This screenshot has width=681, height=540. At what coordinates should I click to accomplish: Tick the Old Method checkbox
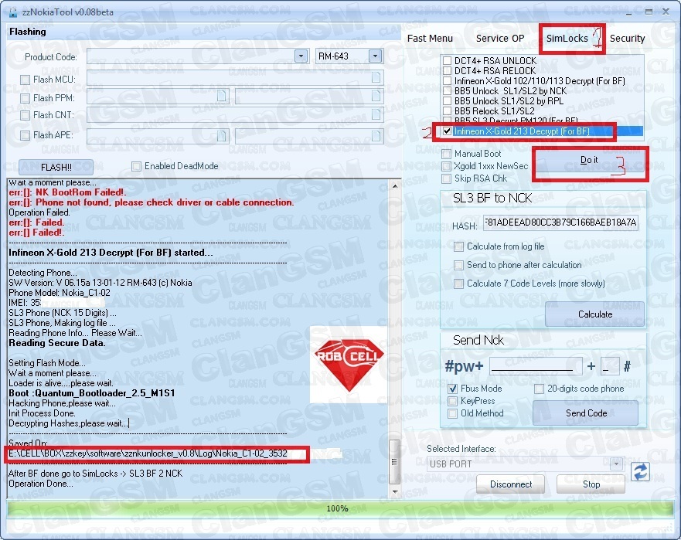pos(452,413)
